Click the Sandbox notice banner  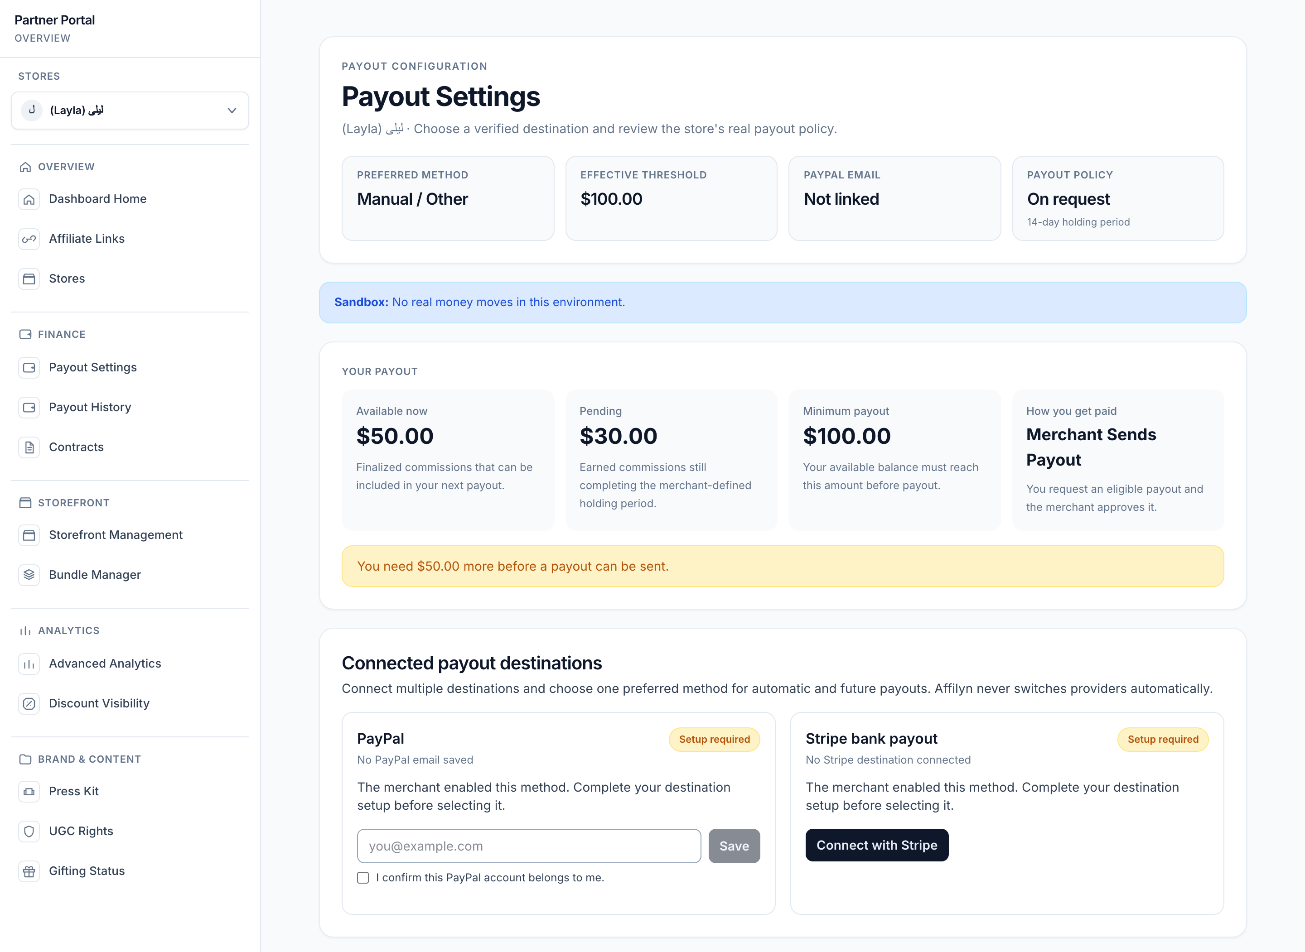click(783, 303)
